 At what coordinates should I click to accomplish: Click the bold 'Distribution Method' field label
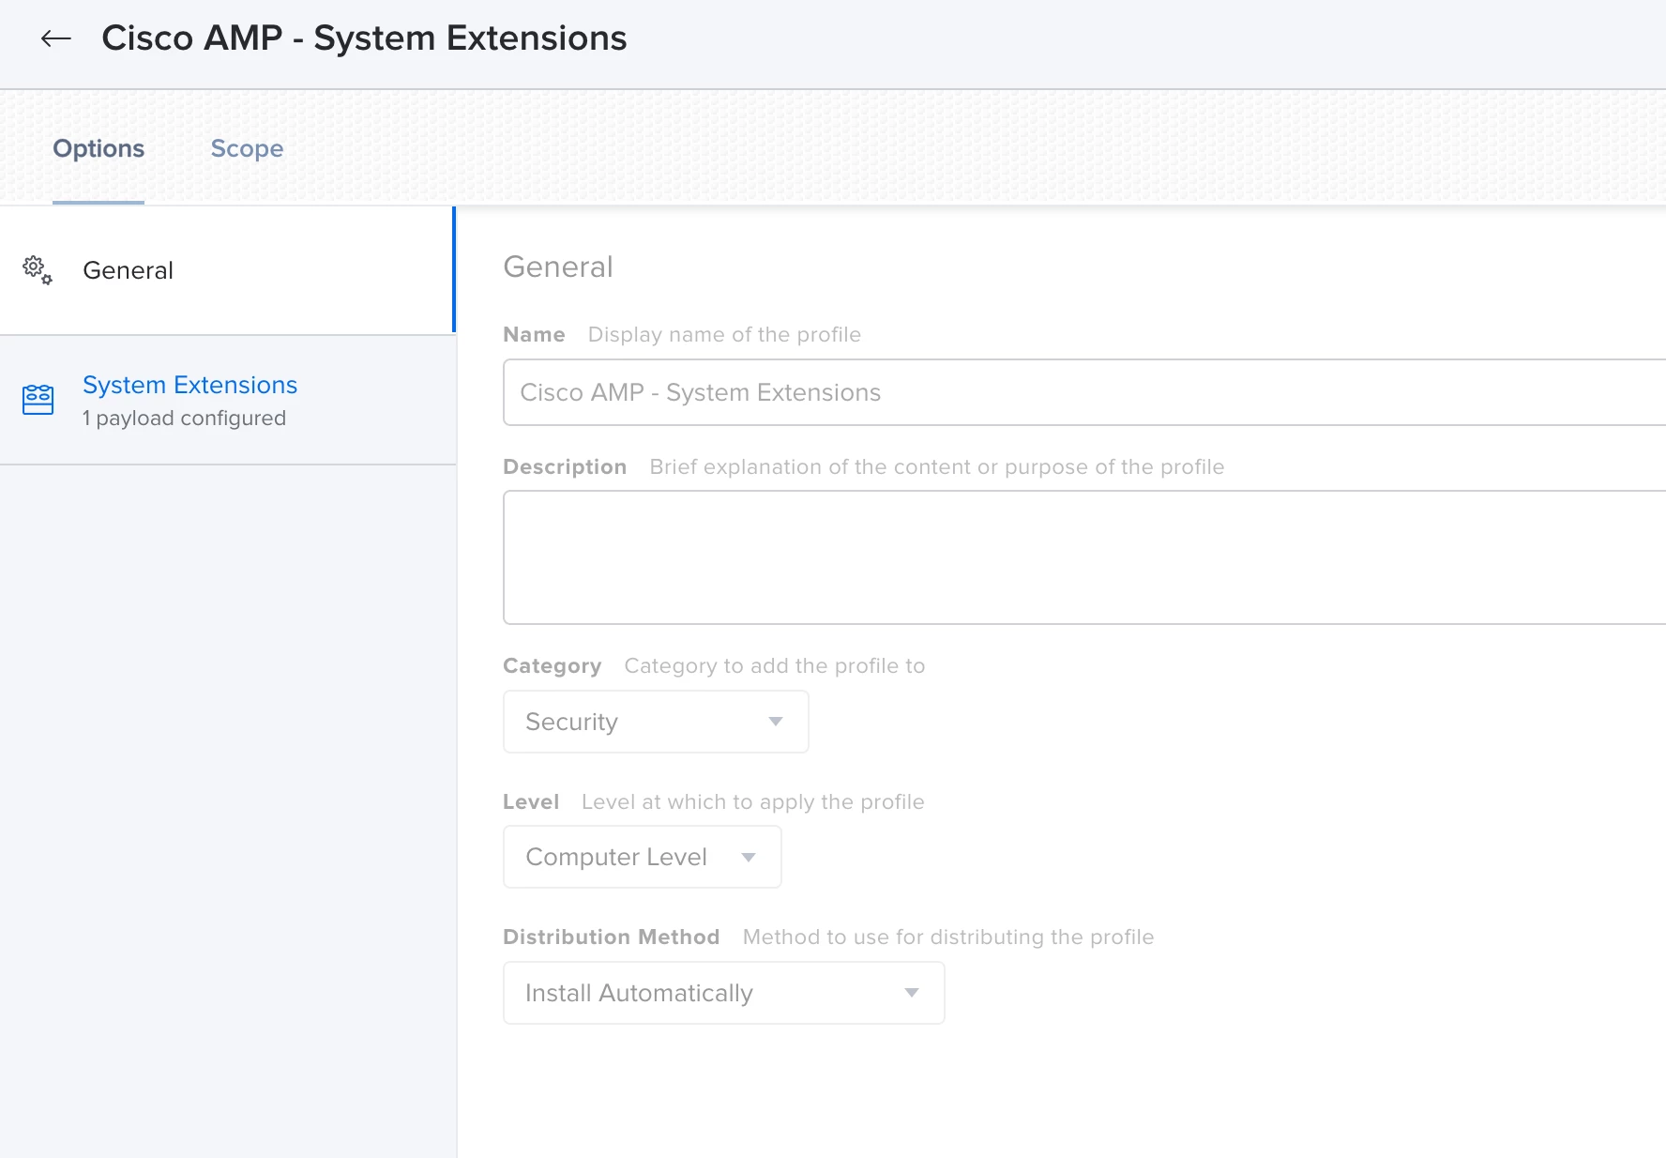(x=612, y=937)
